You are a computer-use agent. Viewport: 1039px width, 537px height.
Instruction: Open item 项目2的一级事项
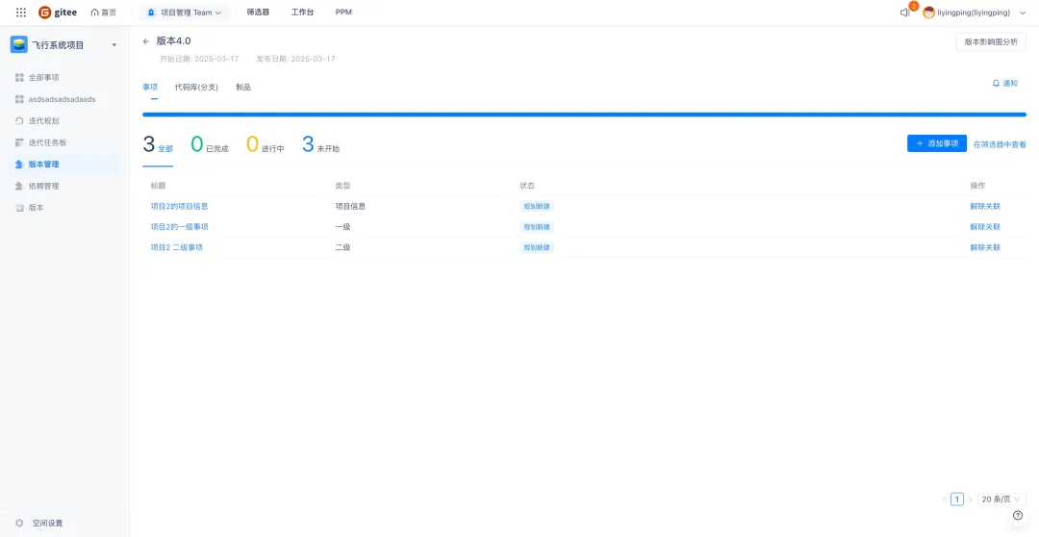tap(180, 227)
